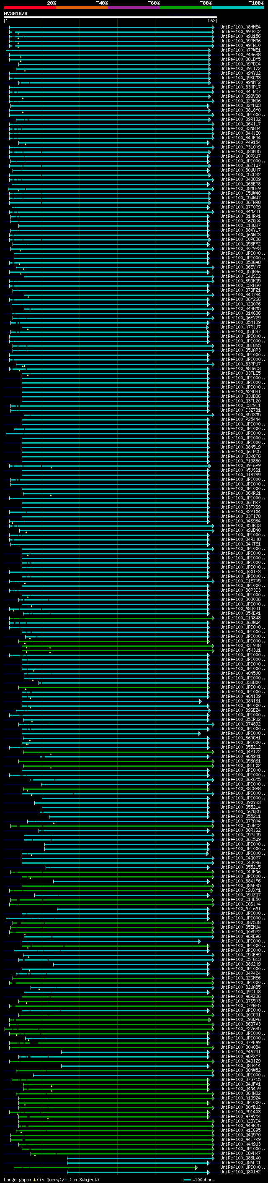Select UniRef100_C5GRX2 hit label

click(240, 826)
